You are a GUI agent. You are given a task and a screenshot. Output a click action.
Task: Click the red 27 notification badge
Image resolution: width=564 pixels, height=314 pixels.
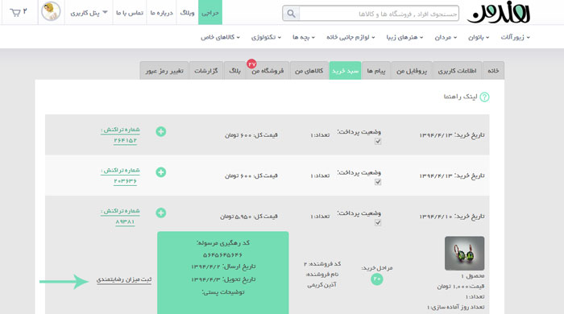click(x=251, y=64)
